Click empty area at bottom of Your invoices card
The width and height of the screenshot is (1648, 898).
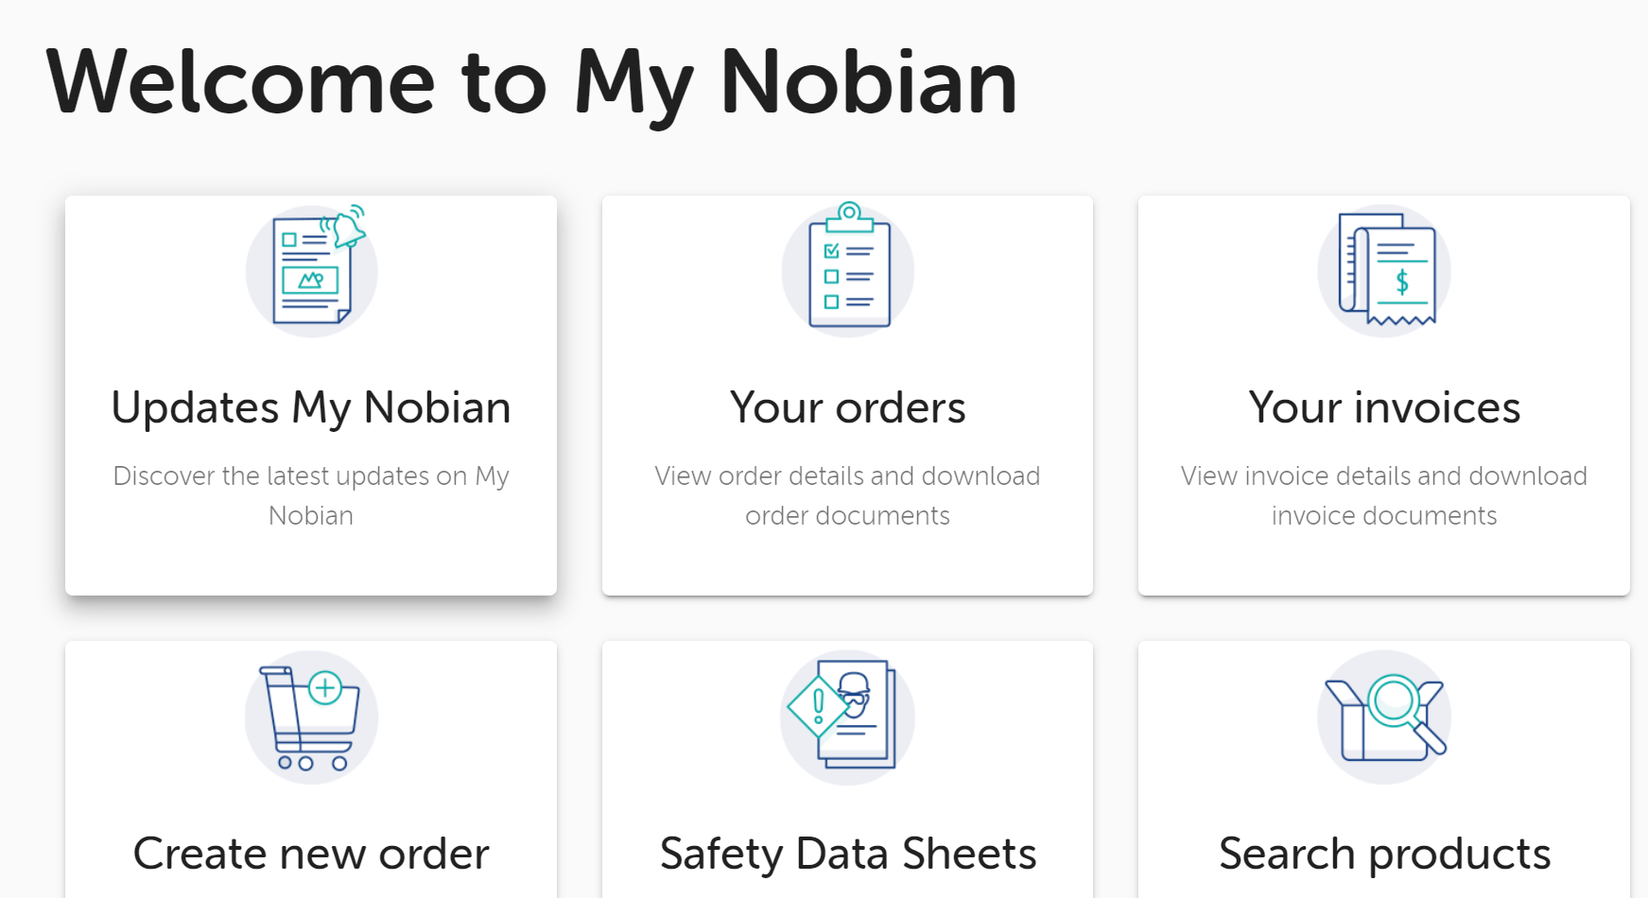click(x=1384, y=565)
